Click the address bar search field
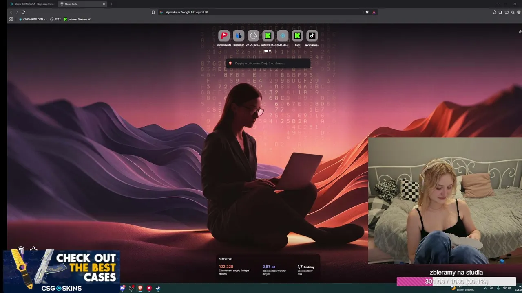 (260, 12)
